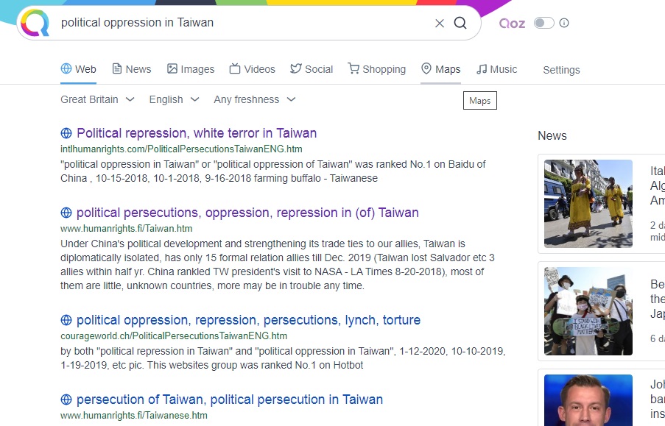This screenshot has height=426, width=665.
Task: Open the "Political repression, white terror in Taiwan" result
Action: point(197,133)
